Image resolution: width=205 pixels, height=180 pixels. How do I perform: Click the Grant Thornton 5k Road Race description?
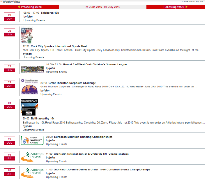119,86
